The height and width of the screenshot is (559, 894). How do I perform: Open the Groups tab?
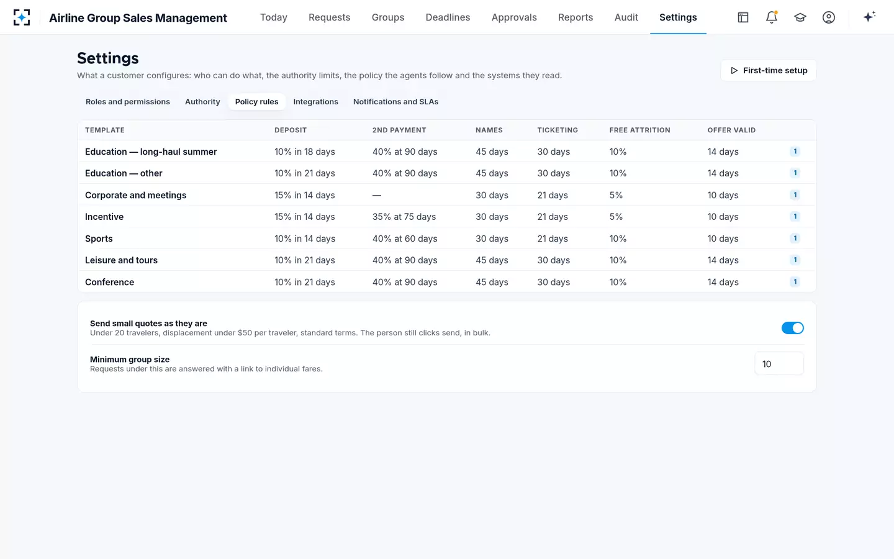(388, 17)
